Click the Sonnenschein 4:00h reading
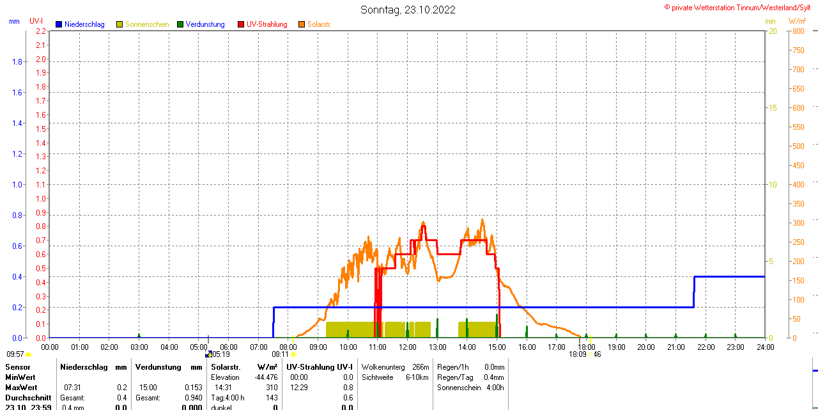The height and width of the screenshot is (410, 818). tap(495, 388)
